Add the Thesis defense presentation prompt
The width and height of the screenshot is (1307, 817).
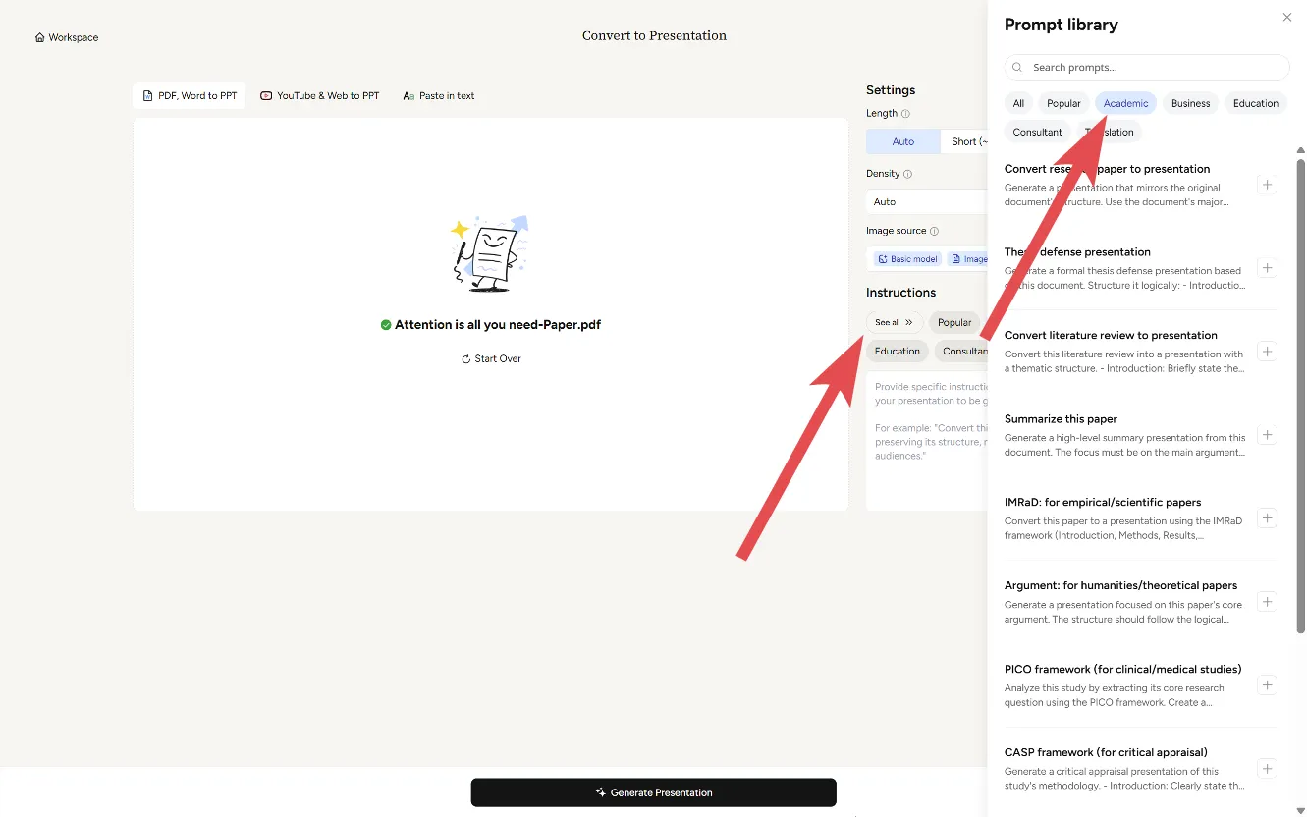tap(1266, 268)
